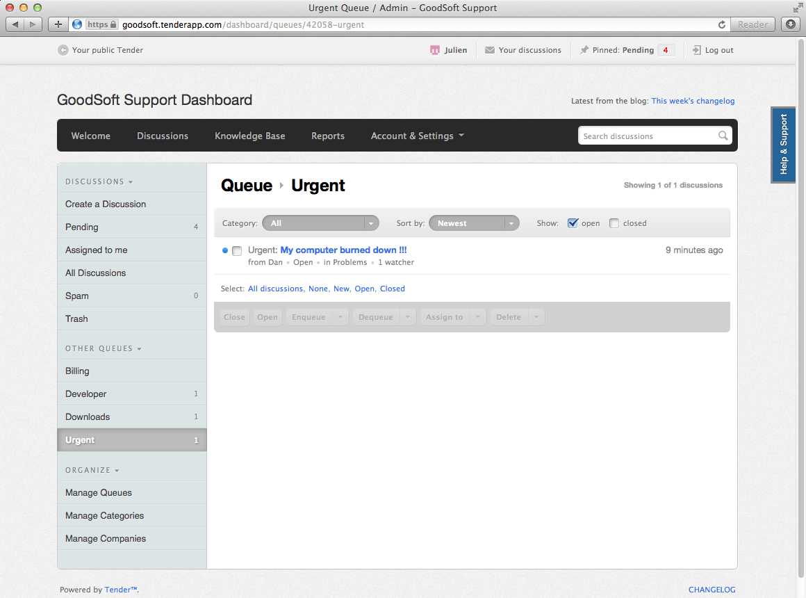Open the Knowledge Base tab

click(x=250, y=136)
